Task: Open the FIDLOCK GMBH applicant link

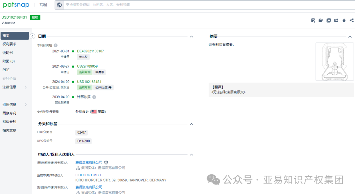Action: 87,175
